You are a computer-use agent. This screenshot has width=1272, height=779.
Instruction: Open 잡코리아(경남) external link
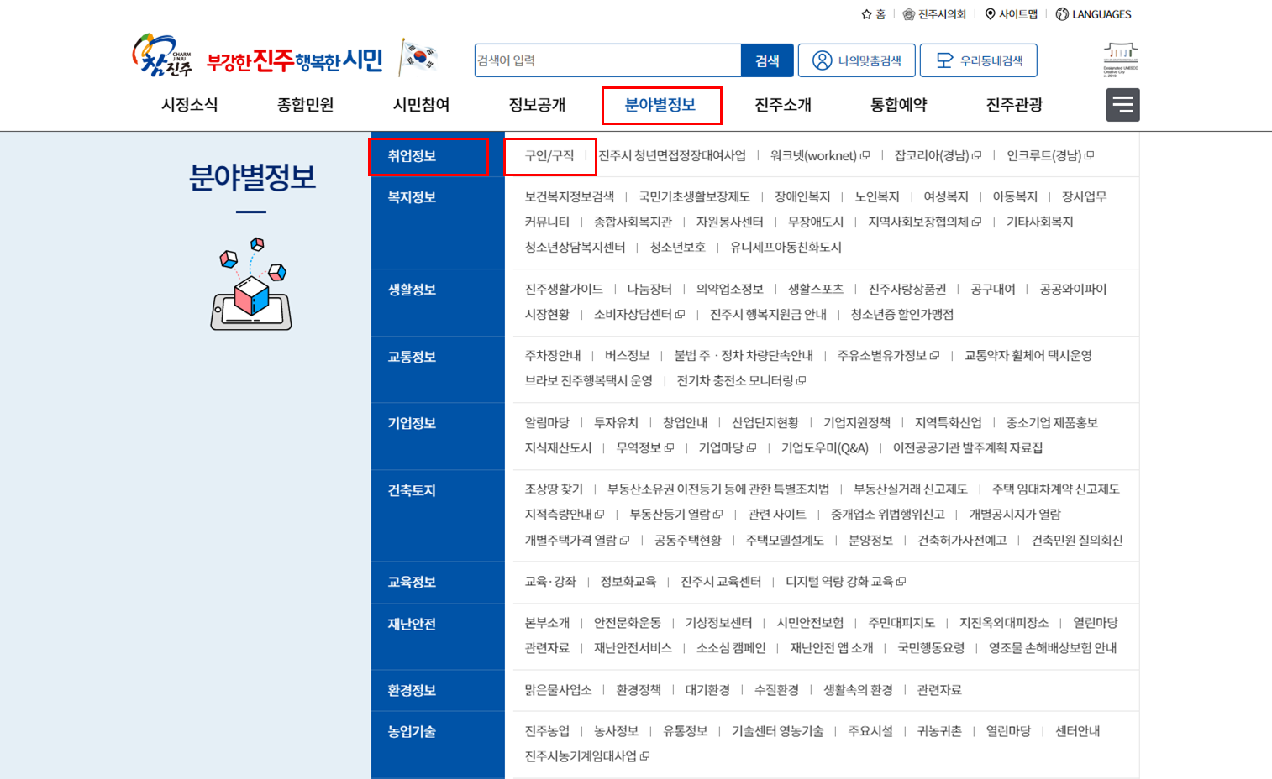point(938,155)
